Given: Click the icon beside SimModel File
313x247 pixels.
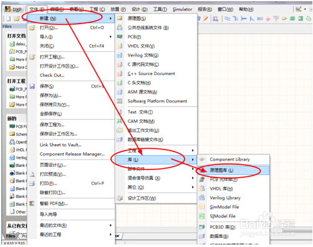Looking at the screenshot, I should pyautogui.click(x=202, y=207).
